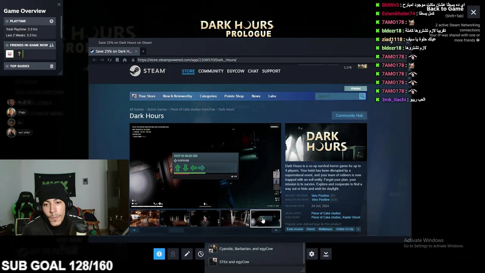Open the timer clock icon in overlay toolbar
The image size is (485, 273).
click(x=201, y=254)
